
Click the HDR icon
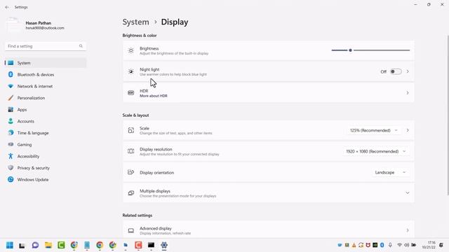click(x=131, y=93)
